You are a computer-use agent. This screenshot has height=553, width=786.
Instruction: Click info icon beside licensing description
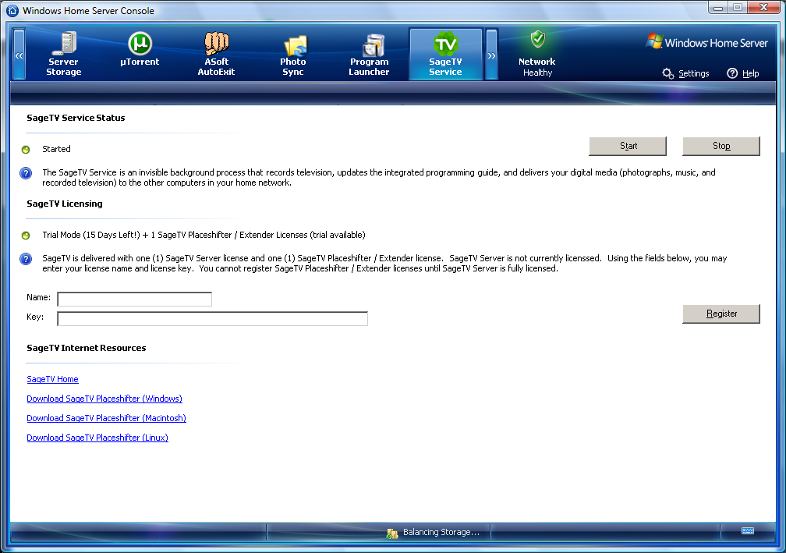(x=26, y=259)
